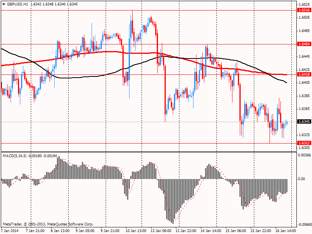Viewport: 312px width, 234px height.
Task: Select the 15 Jan 22:00 time axis label
Action: click(x=261, y=231)
